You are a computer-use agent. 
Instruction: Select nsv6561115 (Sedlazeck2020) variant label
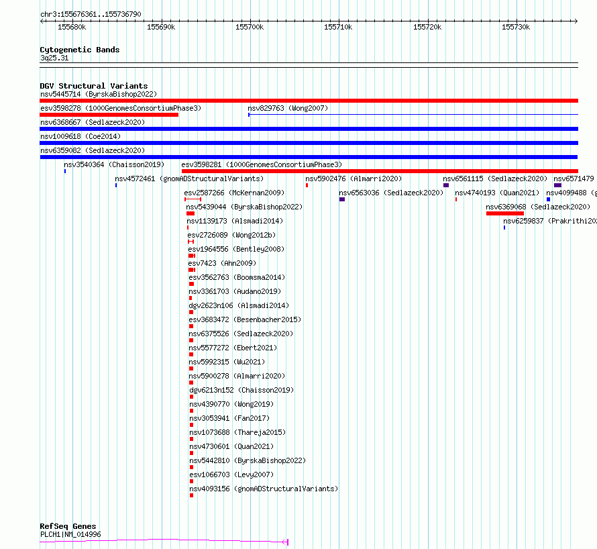click(x=495, y=179)
